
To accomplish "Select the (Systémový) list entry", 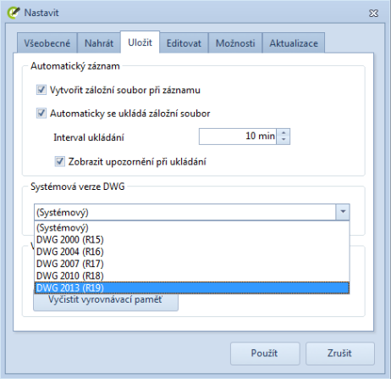I will pyautogui.click(x=192, y=228).
